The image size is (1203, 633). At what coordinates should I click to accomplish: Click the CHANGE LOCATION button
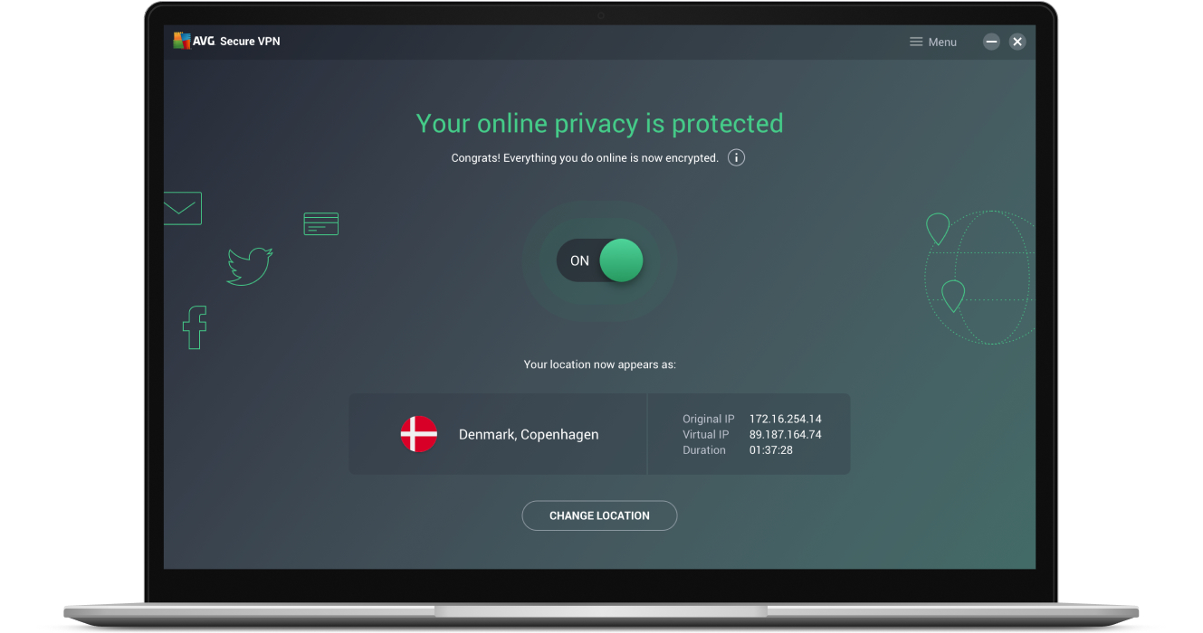[599, 515]
